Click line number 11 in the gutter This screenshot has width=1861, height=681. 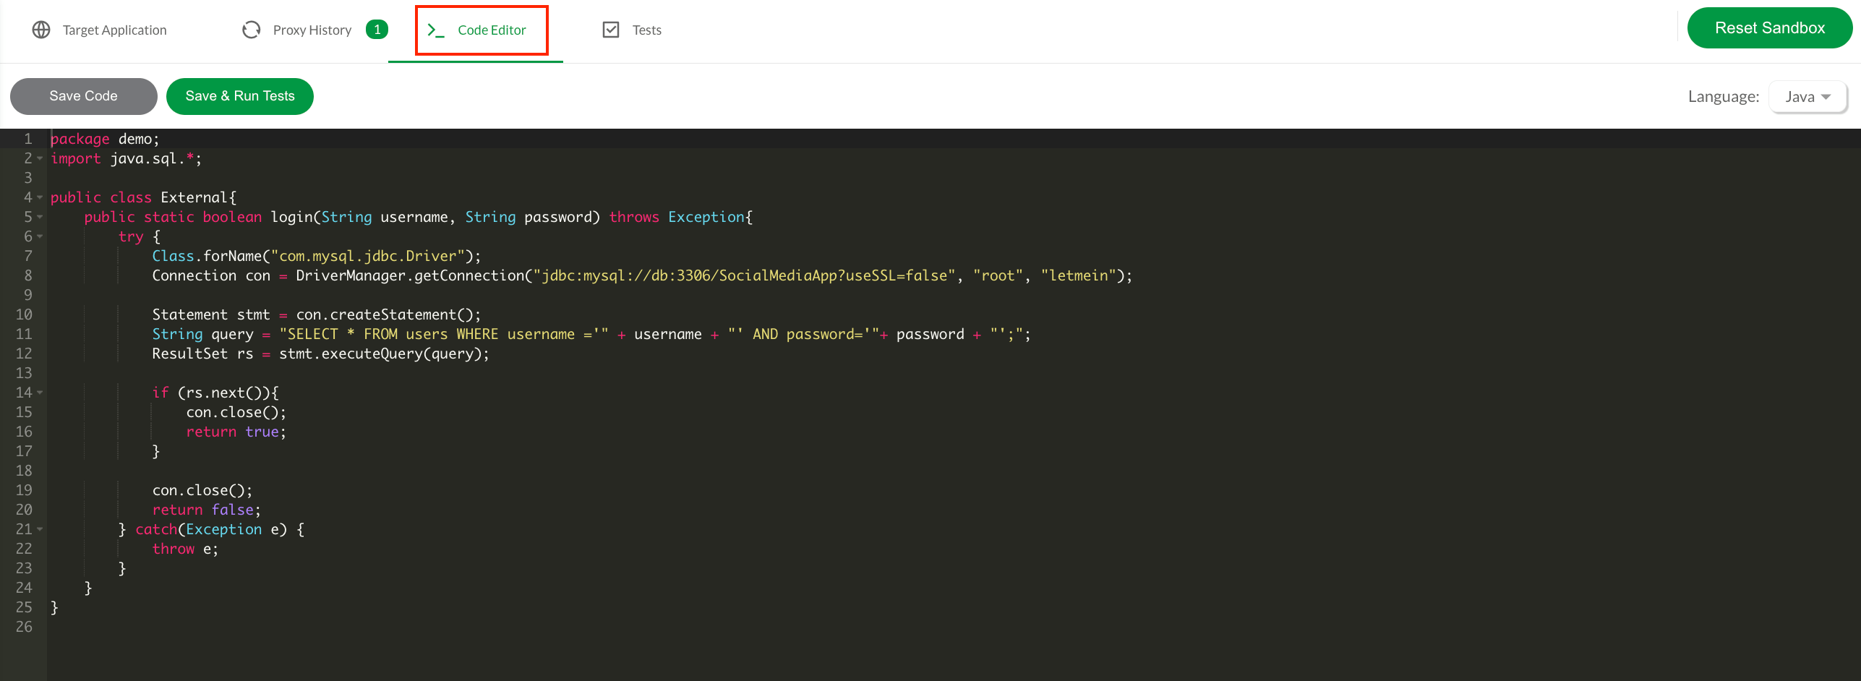tap(24, 334)
